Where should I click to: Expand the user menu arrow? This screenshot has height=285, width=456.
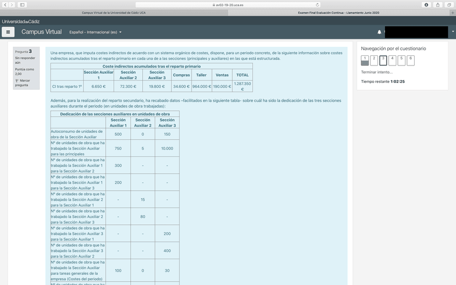point(453,32)
